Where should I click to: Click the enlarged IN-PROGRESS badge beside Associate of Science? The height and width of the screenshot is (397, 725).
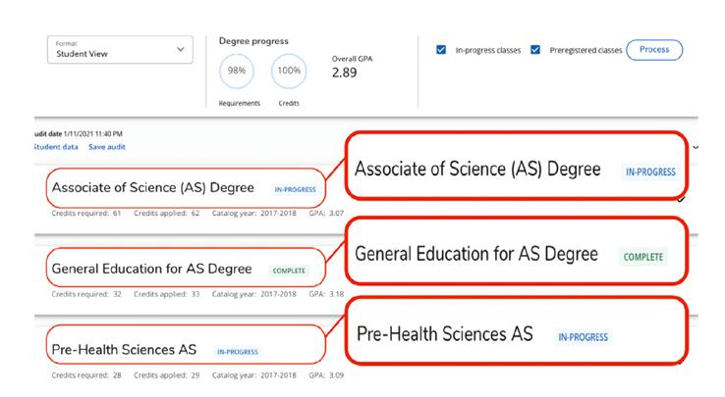[x=650, y=171]
